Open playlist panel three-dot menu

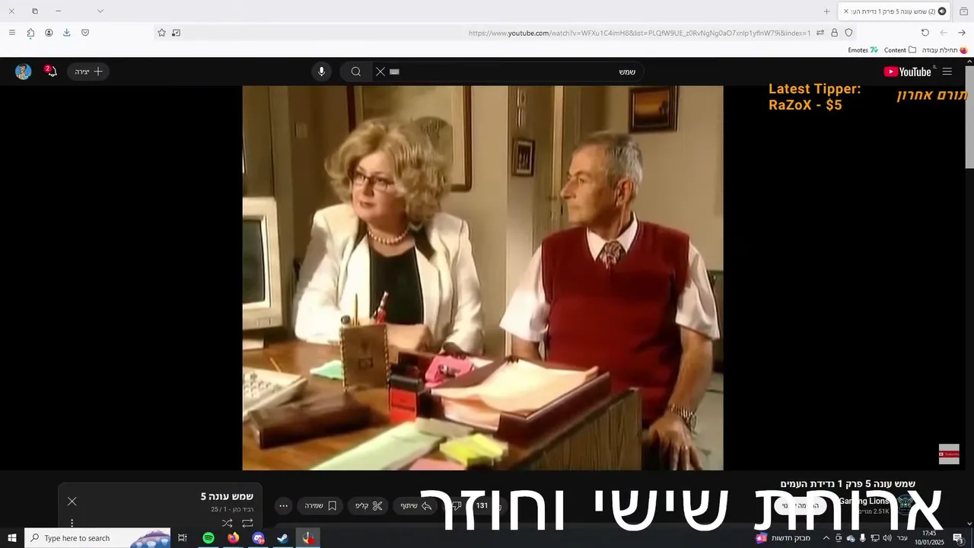point(72,523)
